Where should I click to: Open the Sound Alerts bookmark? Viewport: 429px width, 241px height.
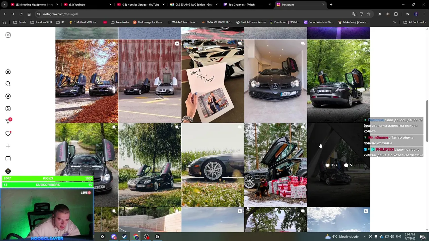pos(319,22)
